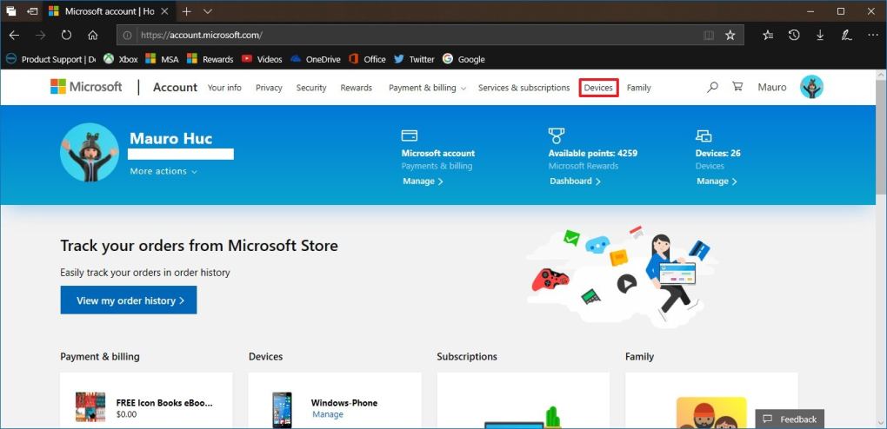Image resolution: width=887 pixels, height=429 pixels.
Task: Click View my order history button
Action: [129, 300]
